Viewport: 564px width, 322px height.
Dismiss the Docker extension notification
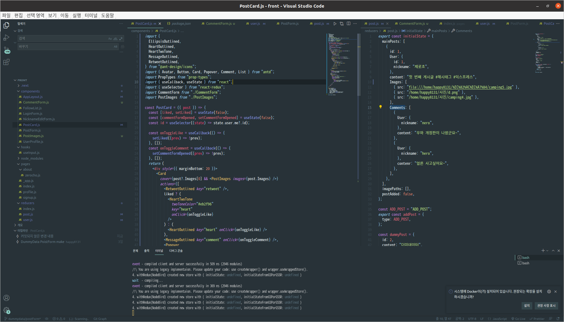click(555, 291)
